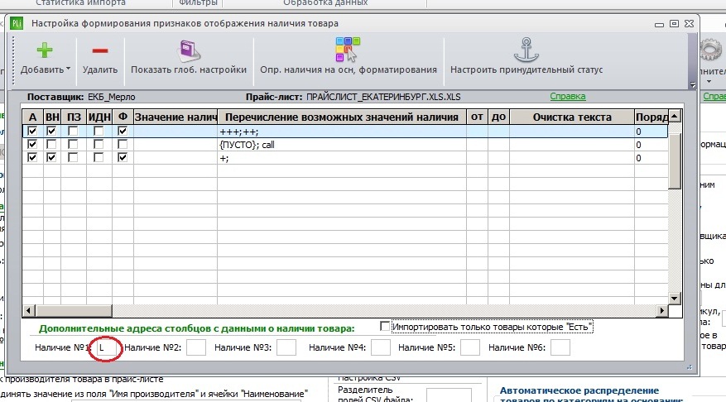Click the gear icon in the background window

coord(710,50)
